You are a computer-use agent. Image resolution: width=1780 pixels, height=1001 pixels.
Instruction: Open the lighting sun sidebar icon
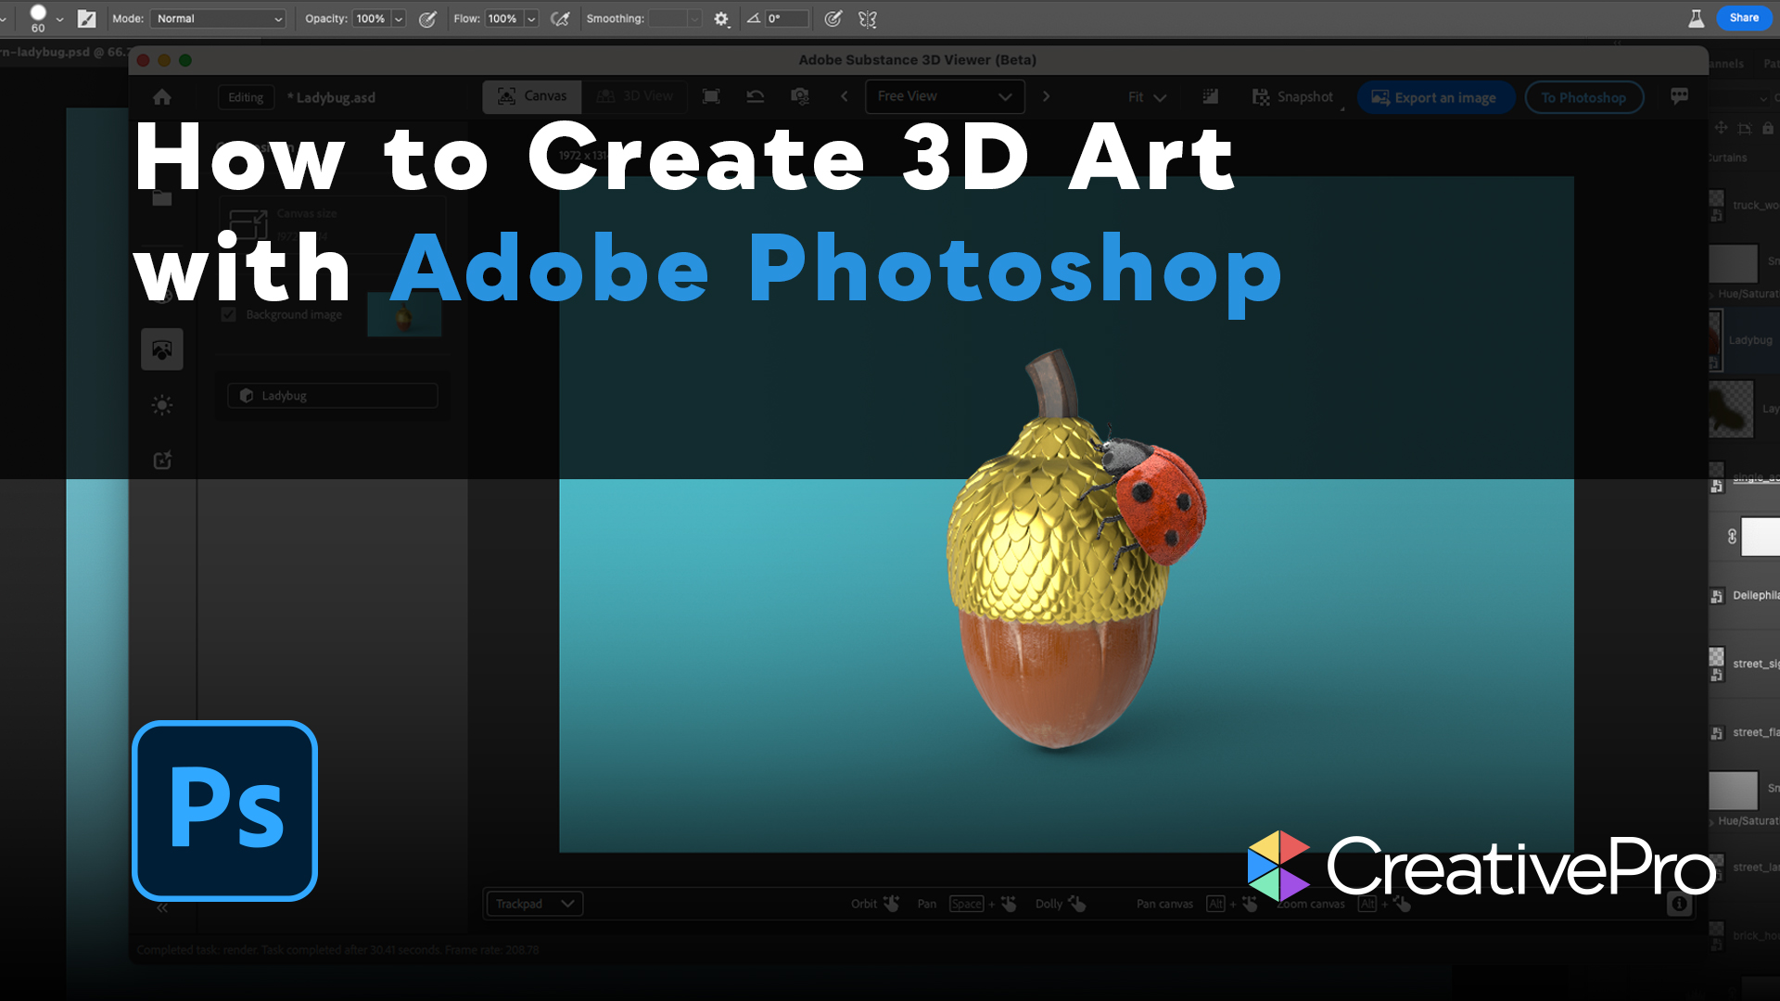click(162, 405)
